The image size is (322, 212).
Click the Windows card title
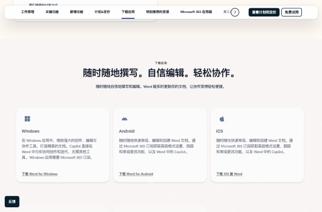(x=31, y=131)
